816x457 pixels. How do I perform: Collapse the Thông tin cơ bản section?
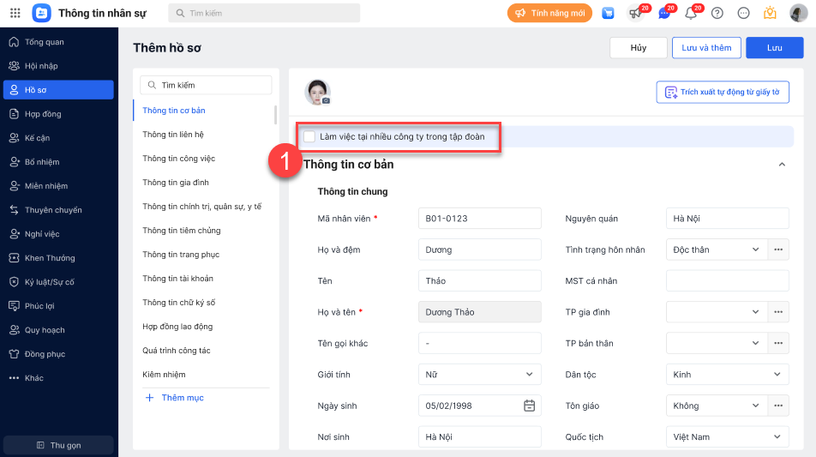point(782,165)
